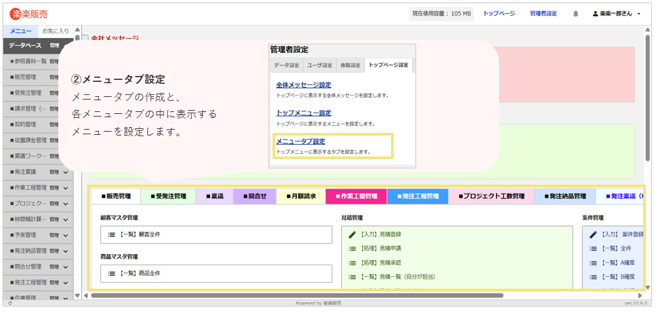Click the list icon of 【処理】見積申請
This screenshot has height=313, width=655.
click(x=352, y=248)
